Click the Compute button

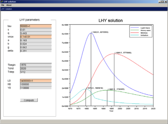click(x=29, y=100)
